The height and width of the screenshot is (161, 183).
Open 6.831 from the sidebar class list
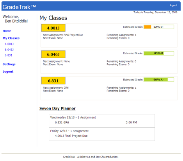(x=9, y=55)
